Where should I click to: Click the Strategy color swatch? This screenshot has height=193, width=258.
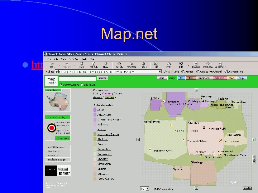point(95,174)
